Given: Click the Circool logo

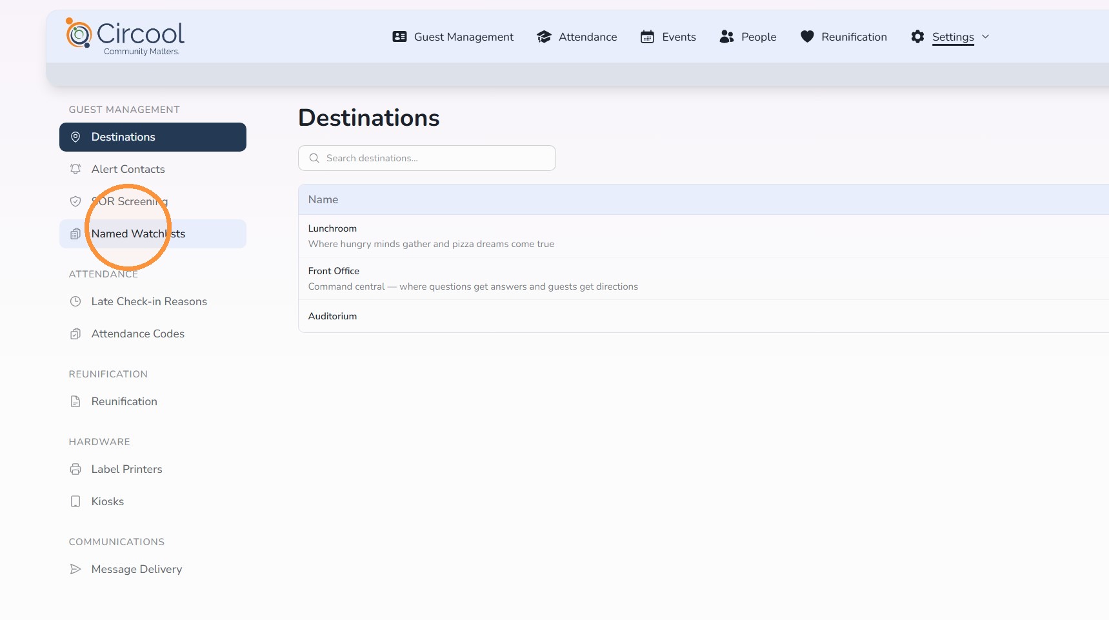Looking at the screenshot, I should point(125,37).
